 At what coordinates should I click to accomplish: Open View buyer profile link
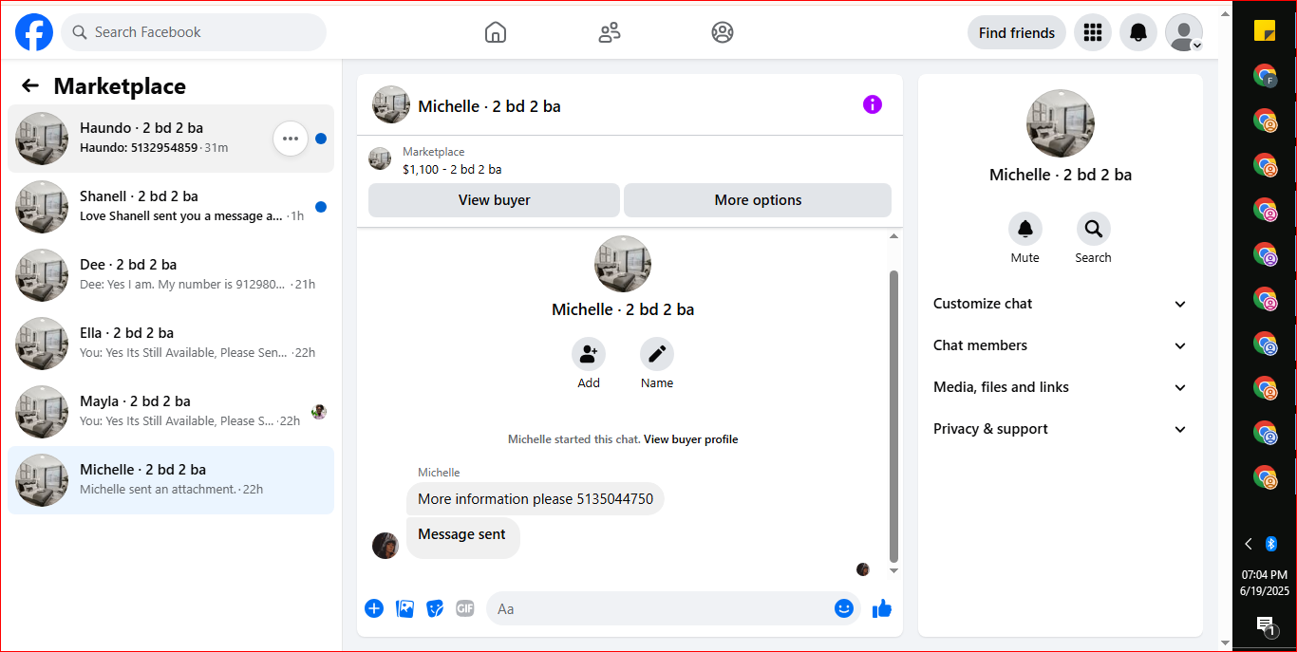click(x=690, y=439)
